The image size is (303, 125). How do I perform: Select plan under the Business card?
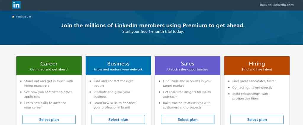(x=118, y=119)
